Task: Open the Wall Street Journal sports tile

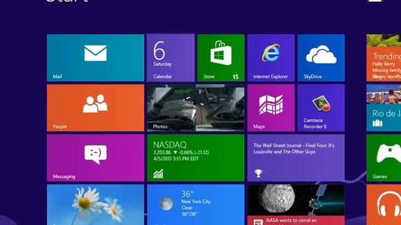Action: 296,158
